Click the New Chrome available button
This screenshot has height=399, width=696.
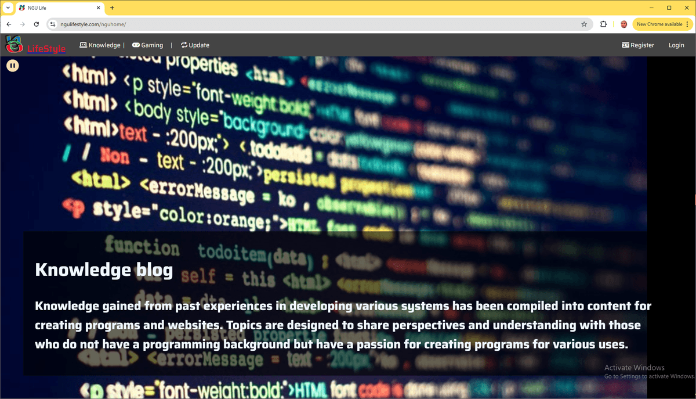pos(662,24)
